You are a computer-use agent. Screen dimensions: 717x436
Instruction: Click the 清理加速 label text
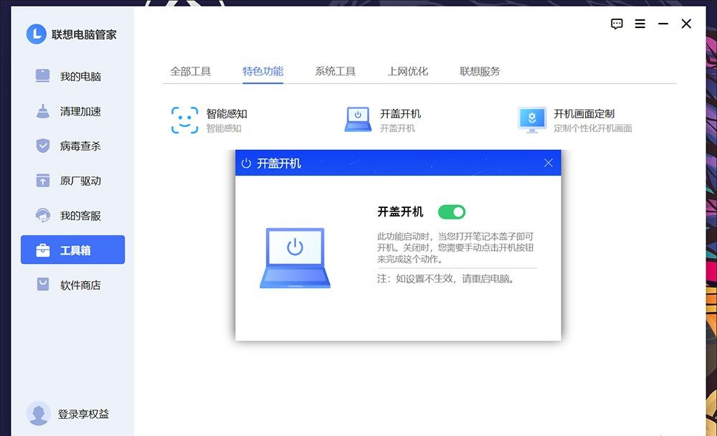pyautogui.click(x=80, y=111)
